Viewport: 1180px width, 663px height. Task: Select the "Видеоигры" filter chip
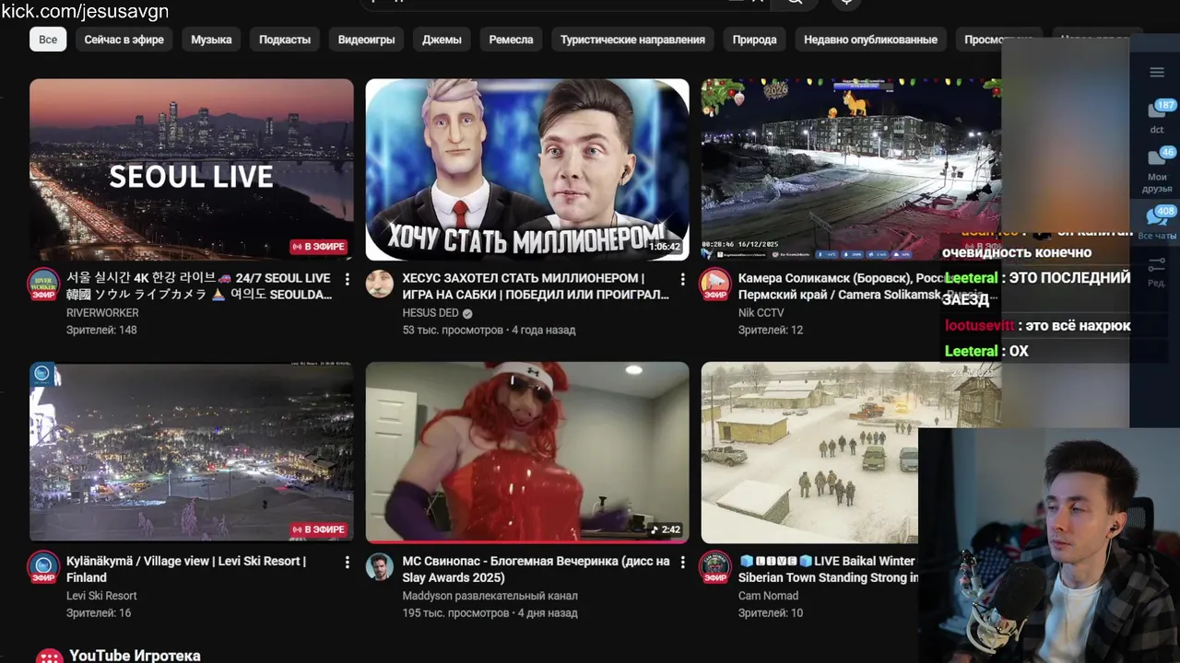tap(366, 40)
